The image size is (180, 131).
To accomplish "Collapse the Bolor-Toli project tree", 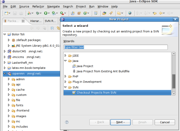I will pyautogui.click(x=5, y=34).
